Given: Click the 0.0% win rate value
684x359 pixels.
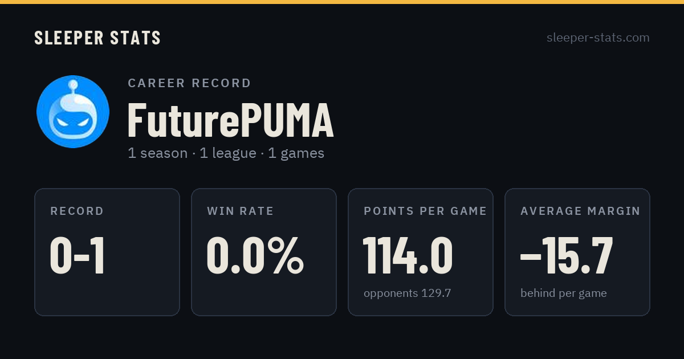Looking at the screenshot, I should pyautogui.click(x=255, y=256).
